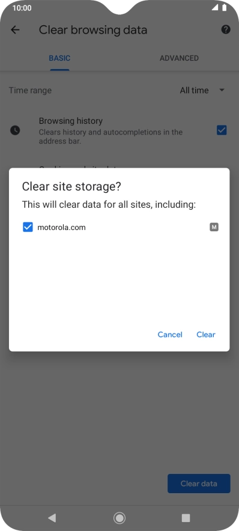The height and width of the screenshot is (531, 239).
Task: Tap the Android home circle button
Action: (119, 518)
